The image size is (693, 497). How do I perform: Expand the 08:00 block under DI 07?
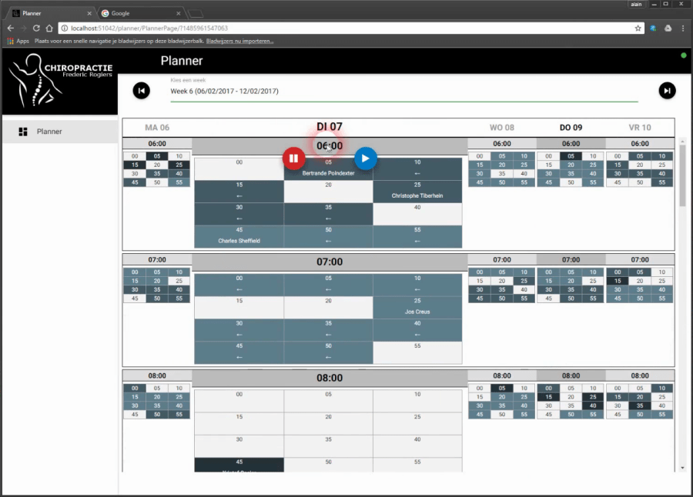[329, 378]
